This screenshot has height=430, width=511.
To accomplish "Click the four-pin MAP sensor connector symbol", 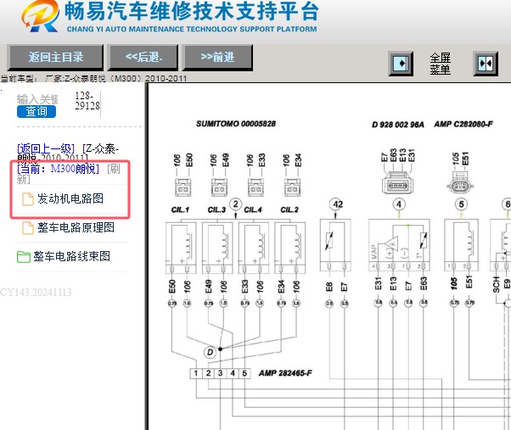I will tap(397, 183).
